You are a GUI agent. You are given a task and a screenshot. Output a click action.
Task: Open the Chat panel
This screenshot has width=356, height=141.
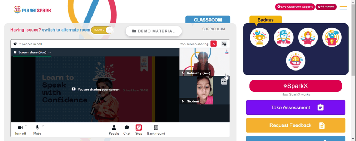pos(127,130)
